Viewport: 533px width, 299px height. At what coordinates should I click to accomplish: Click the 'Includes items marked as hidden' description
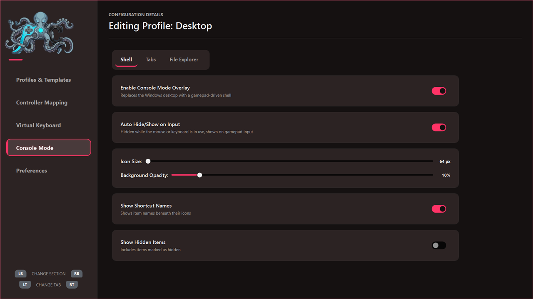click(x=150, y=250)
